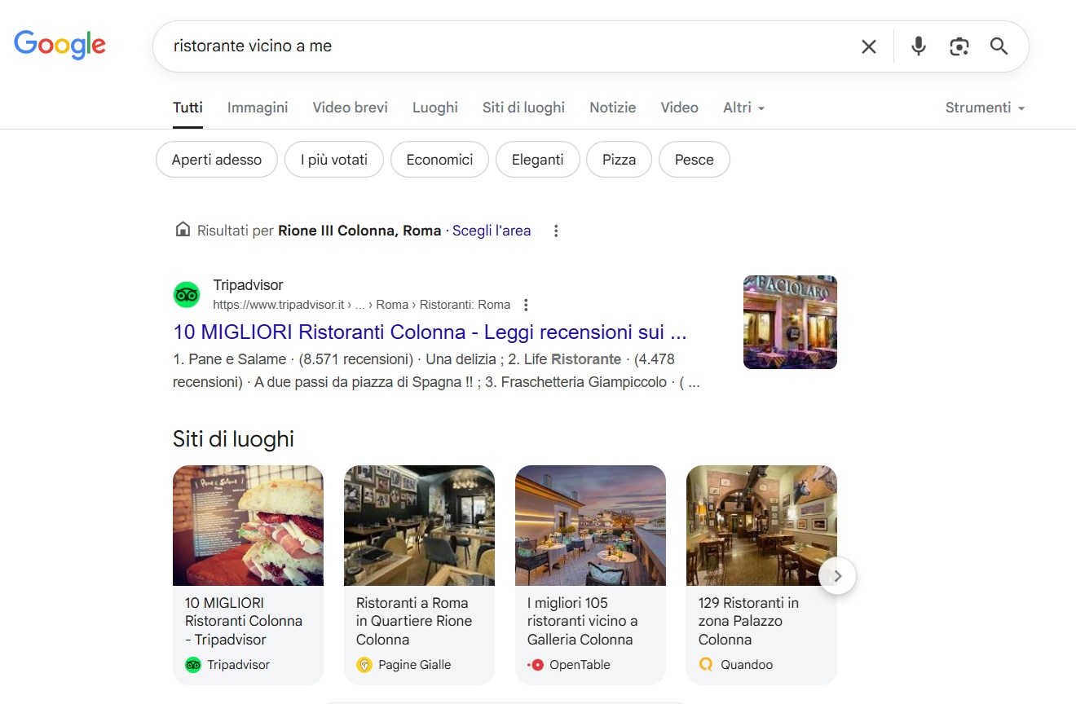Click the Siti di luoghi section heading
The image size is (1076, 704).
point(233,439)
